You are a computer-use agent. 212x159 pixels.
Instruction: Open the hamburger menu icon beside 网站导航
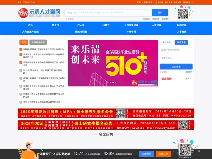coord(192,2)
